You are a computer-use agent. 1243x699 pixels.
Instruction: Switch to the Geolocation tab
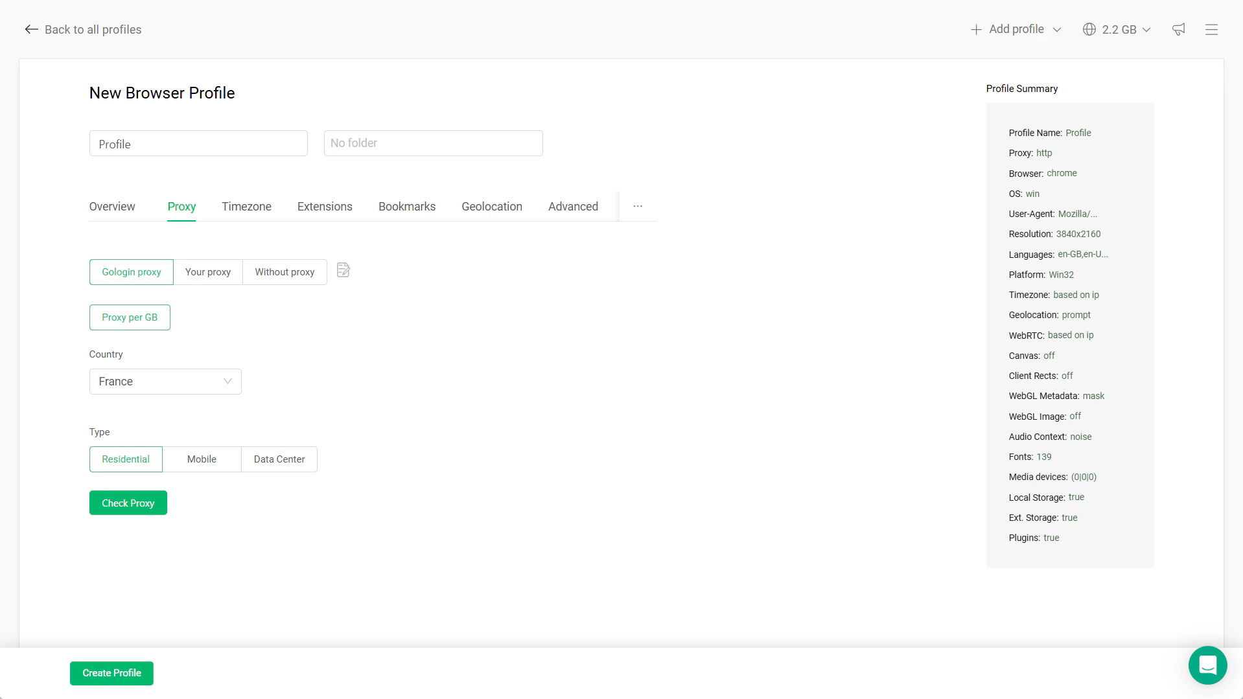click(491, 206)
